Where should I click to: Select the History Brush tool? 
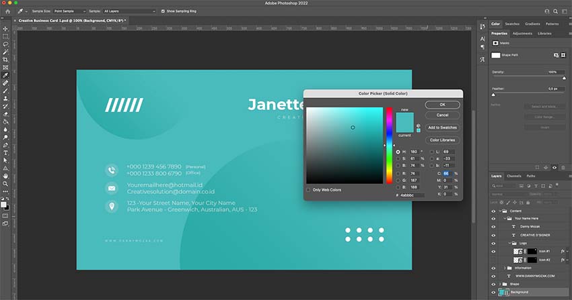pos(5,107)
